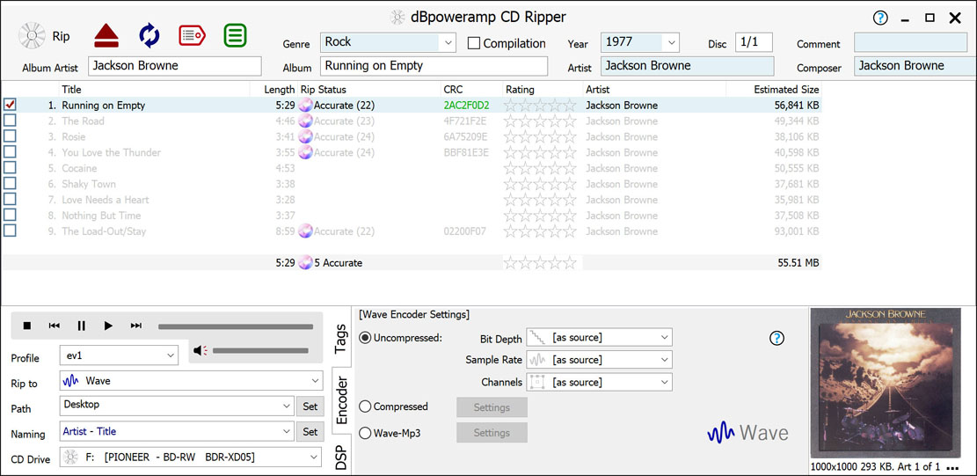Set star rating in summary row

coord(540,263)
